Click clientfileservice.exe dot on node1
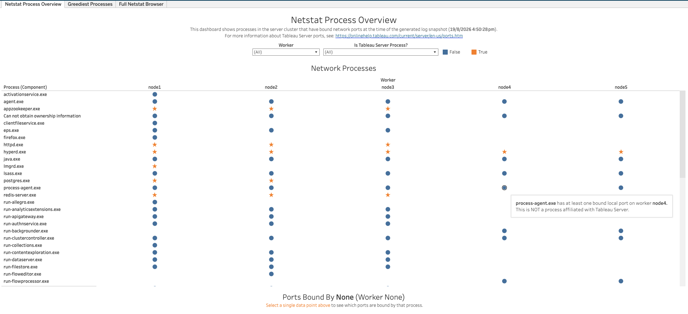The image size is (688, 314). point(155,123)
